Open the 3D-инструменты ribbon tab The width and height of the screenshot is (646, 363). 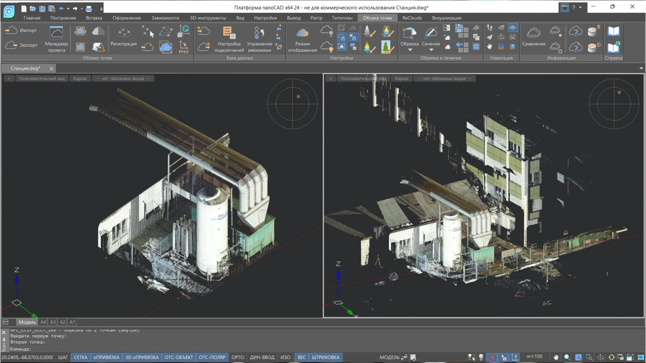(208, 18)
